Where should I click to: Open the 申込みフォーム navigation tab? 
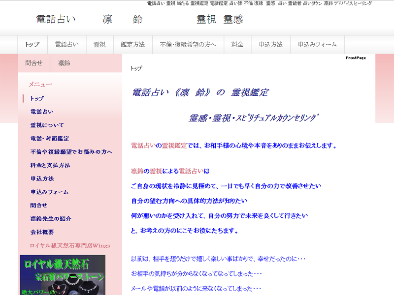coord(317,45)
